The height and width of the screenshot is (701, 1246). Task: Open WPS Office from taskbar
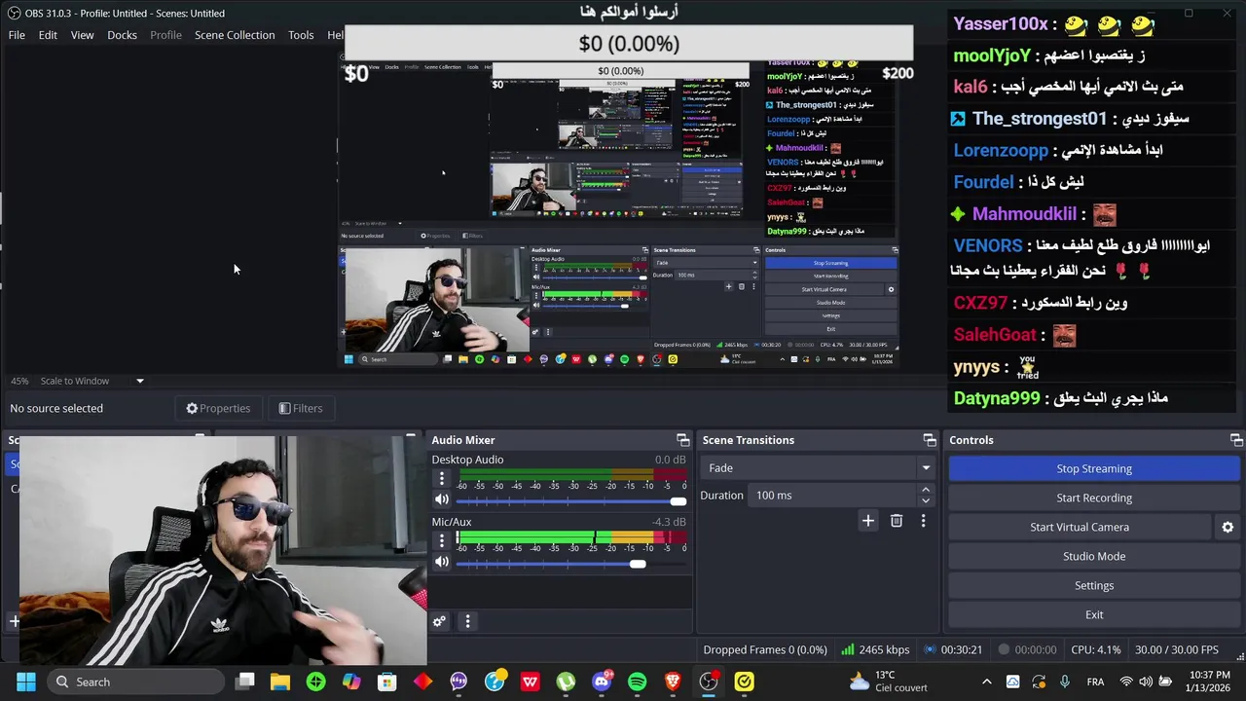coord(530,682)
